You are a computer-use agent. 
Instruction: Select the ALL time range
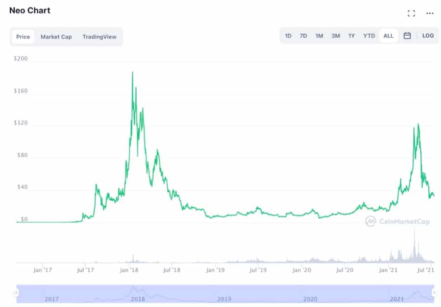tap(388, 36)
